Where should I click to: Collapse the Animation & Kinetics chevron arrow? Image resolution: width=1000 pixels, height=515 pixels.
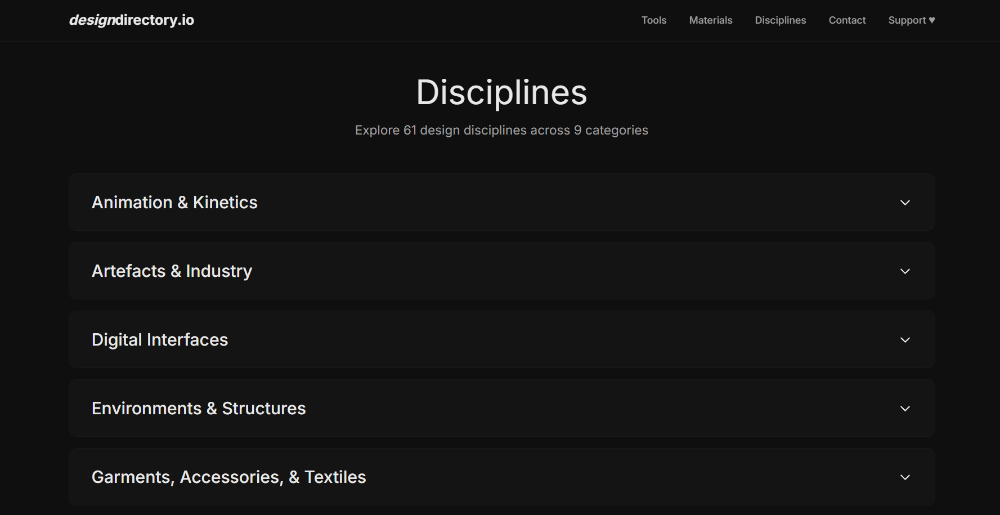[904, 203]
